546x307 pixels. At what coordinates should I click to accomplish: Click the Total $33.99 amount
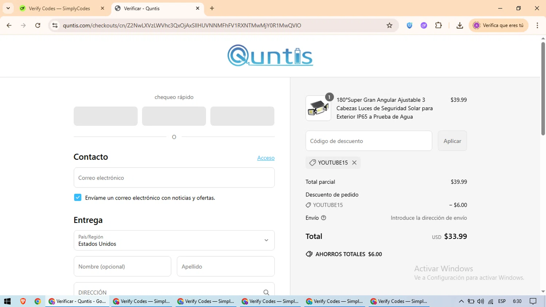coord(455,236)
